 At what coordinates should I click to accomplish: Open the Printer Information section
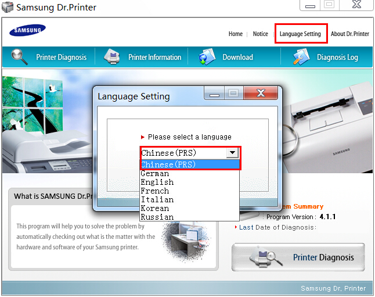[x=155, y=57]
